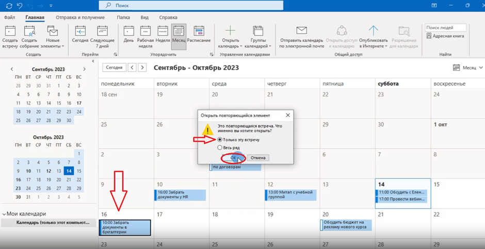Switch to Work week (Рабочая неделя) view
Viewport: 485px width, 249px height.
(145, 36)
